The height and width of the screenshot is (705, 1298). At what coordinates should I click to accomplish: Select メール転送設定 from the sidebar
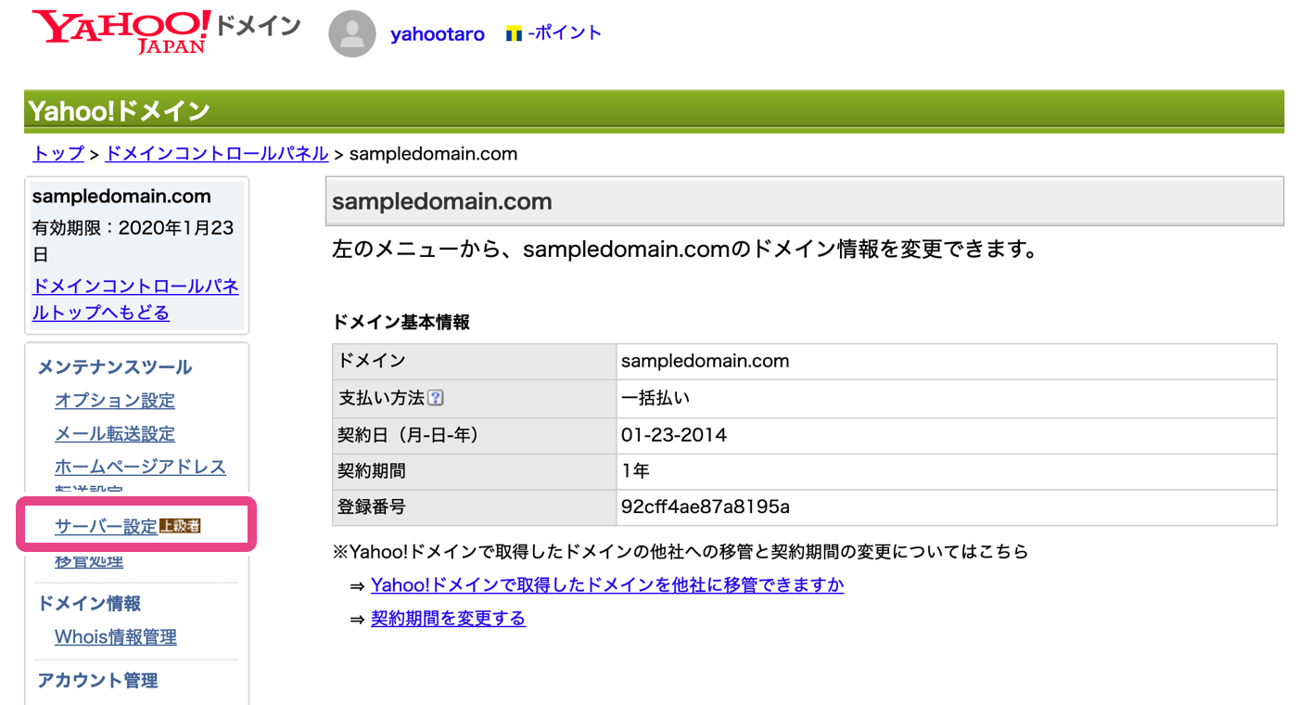pyautogui.click(x=115, y=434)
